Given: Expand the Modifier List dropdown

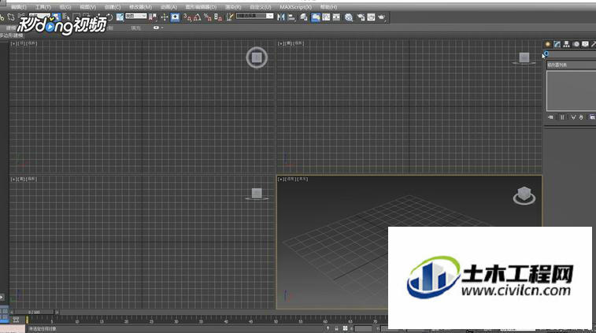Looking at the screenshot, I should tap(572, 65).
